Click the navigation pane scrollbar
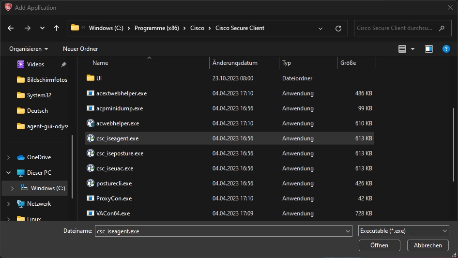Viewport: 458px width, 258px height. 72,167
